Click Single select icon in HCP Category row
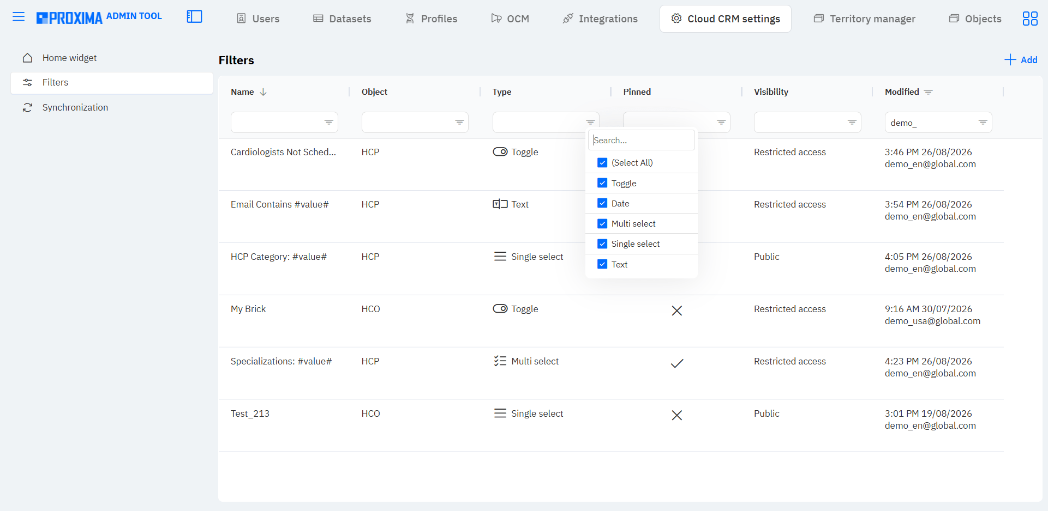 (500, 257)
